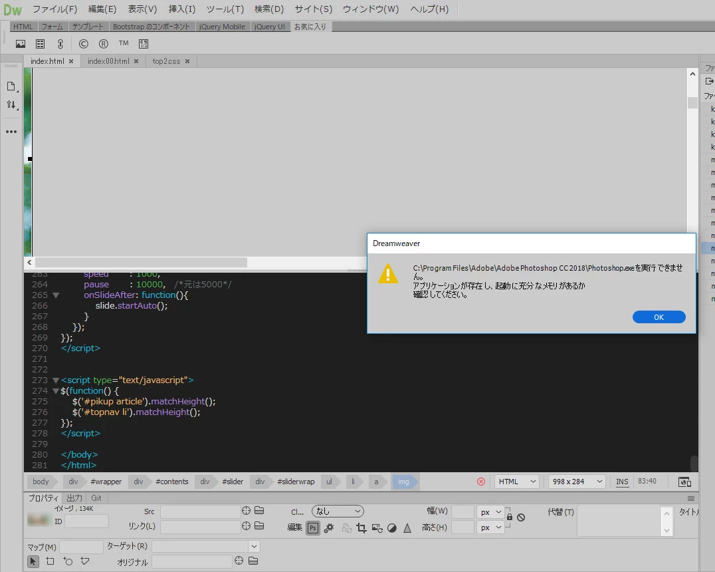
Task: Select the rectangle hotspot tool
Action: coord(50,561)
